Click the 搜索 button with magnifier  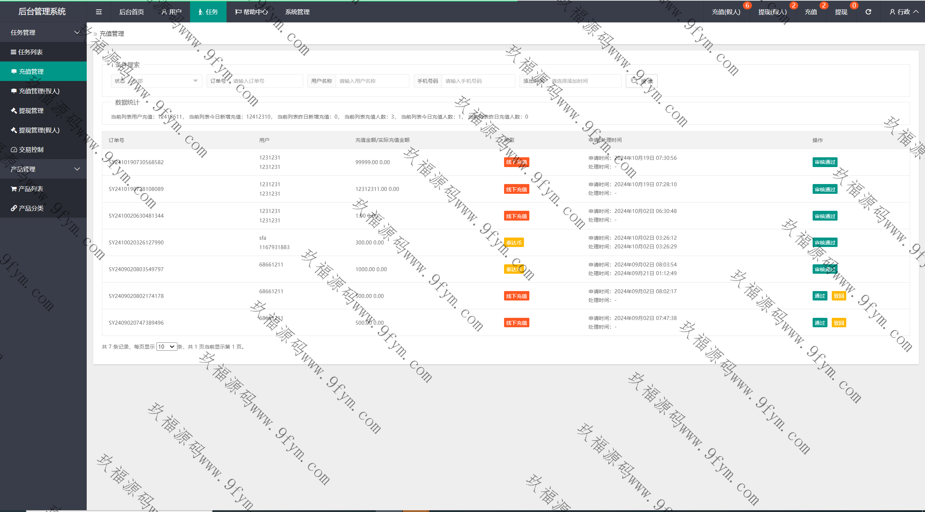pos(642,81)
